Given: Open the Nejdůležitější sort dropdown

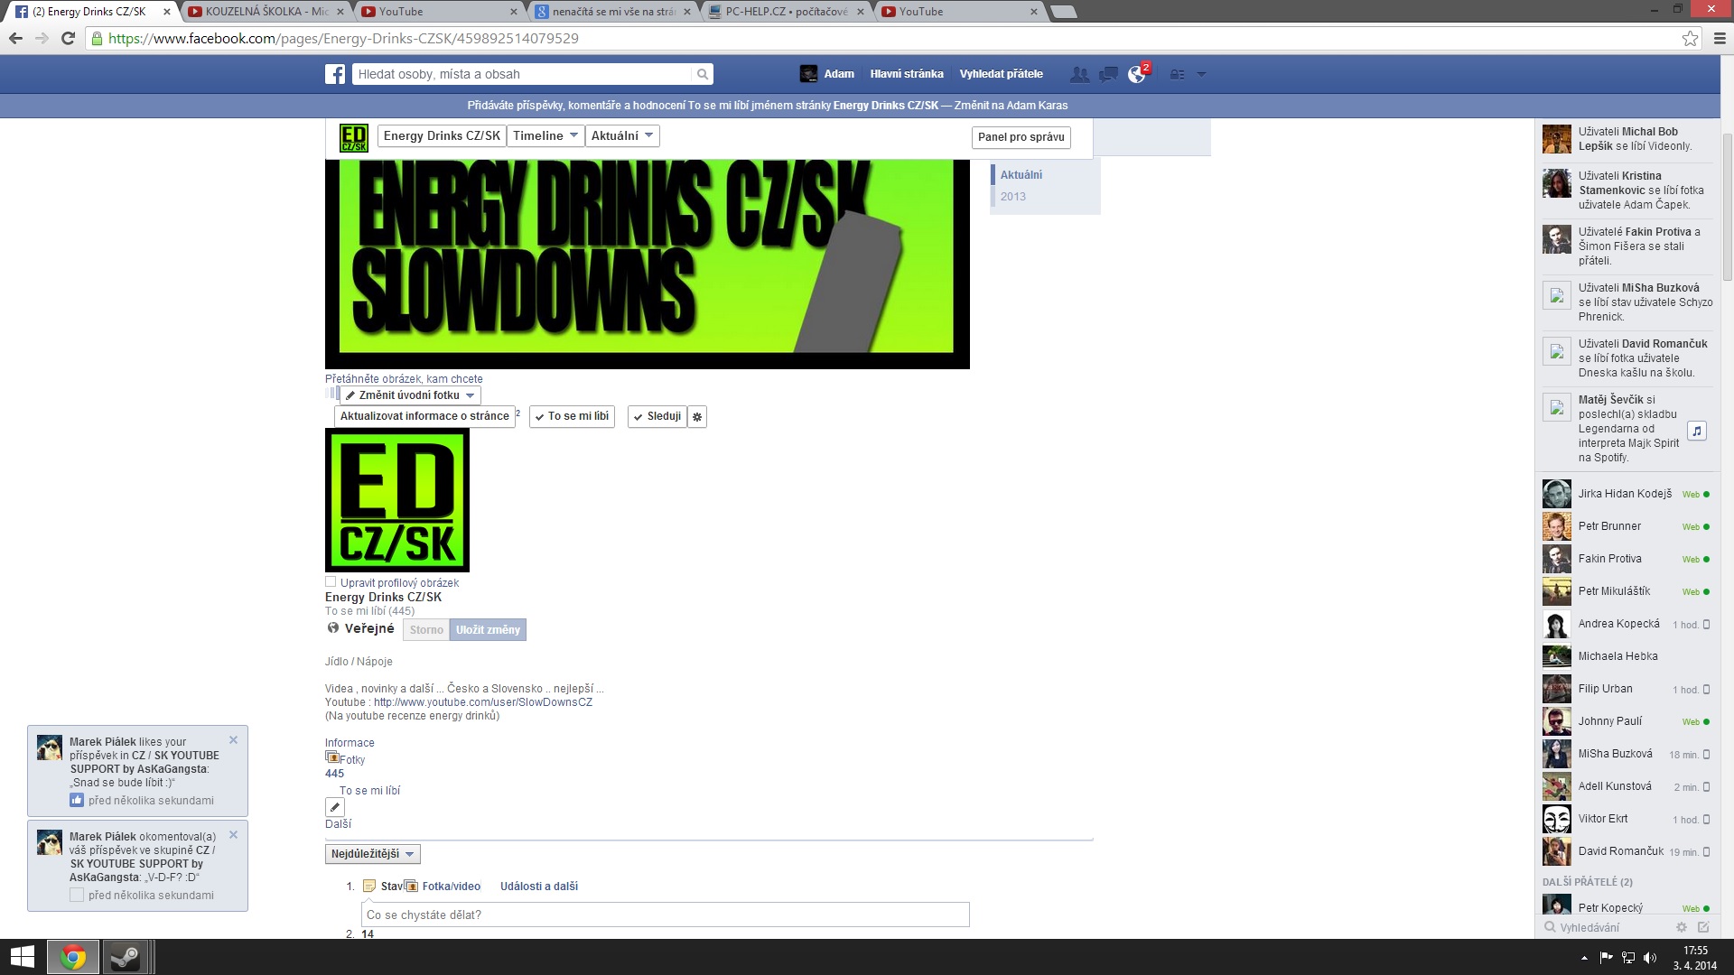Looking at the screenshot, I should click(372, 854).
